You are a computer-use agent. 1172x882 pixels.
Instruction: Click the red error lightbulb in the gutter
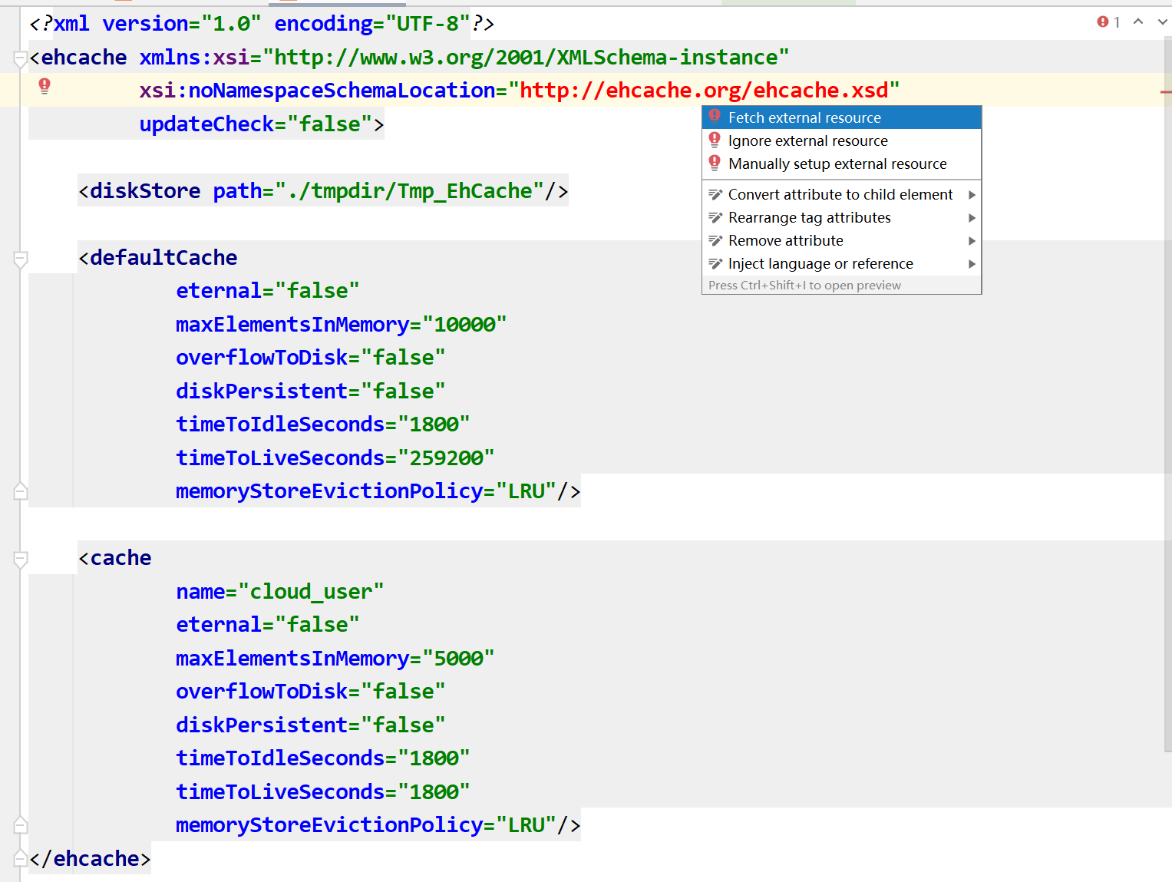tap(45, 87)
